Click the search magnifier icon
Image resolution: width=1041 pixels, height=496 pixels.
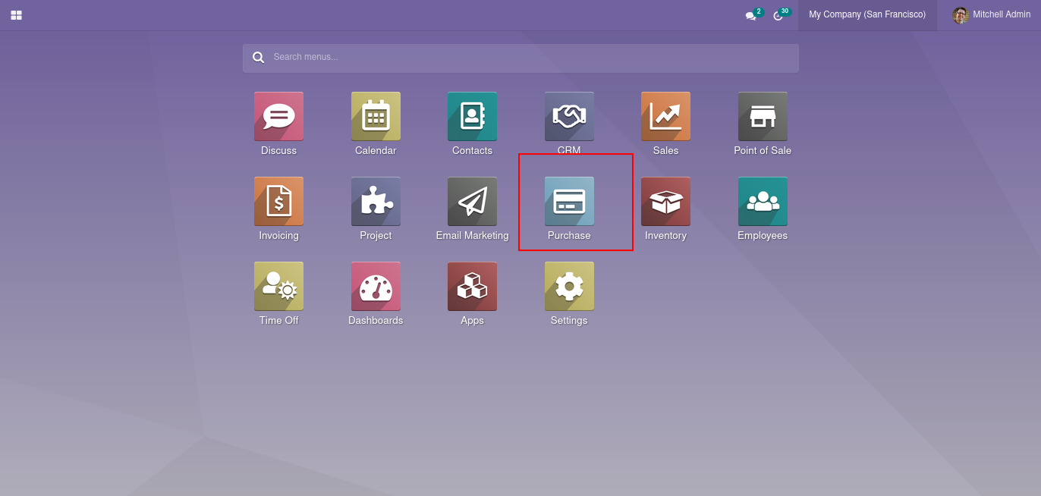pyautogui.click(x=258, y=57)
